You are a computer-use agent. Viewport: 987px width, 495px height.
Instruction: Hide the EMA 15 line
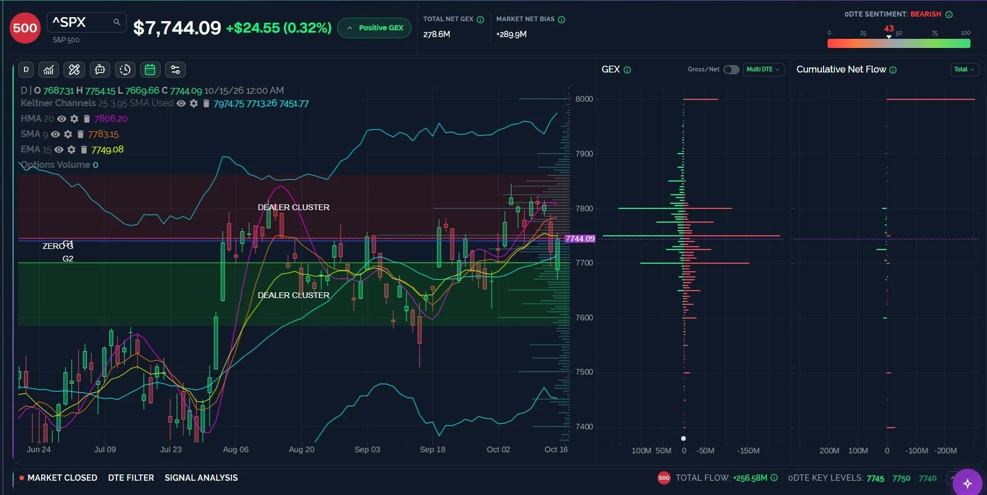pyautogui.click(x=59, y=150)
